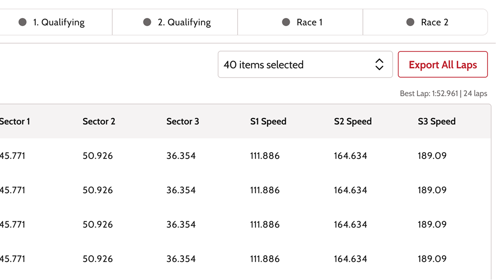Screen dimensions: 497x280
Task: Click the S2 Speed column header
Action: point(353,121)
